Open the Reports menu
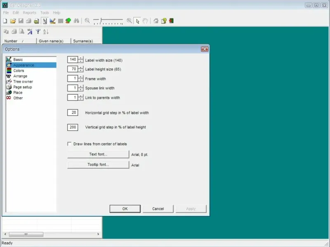Viewport: 330px width, 247px height. coord(29,13)
